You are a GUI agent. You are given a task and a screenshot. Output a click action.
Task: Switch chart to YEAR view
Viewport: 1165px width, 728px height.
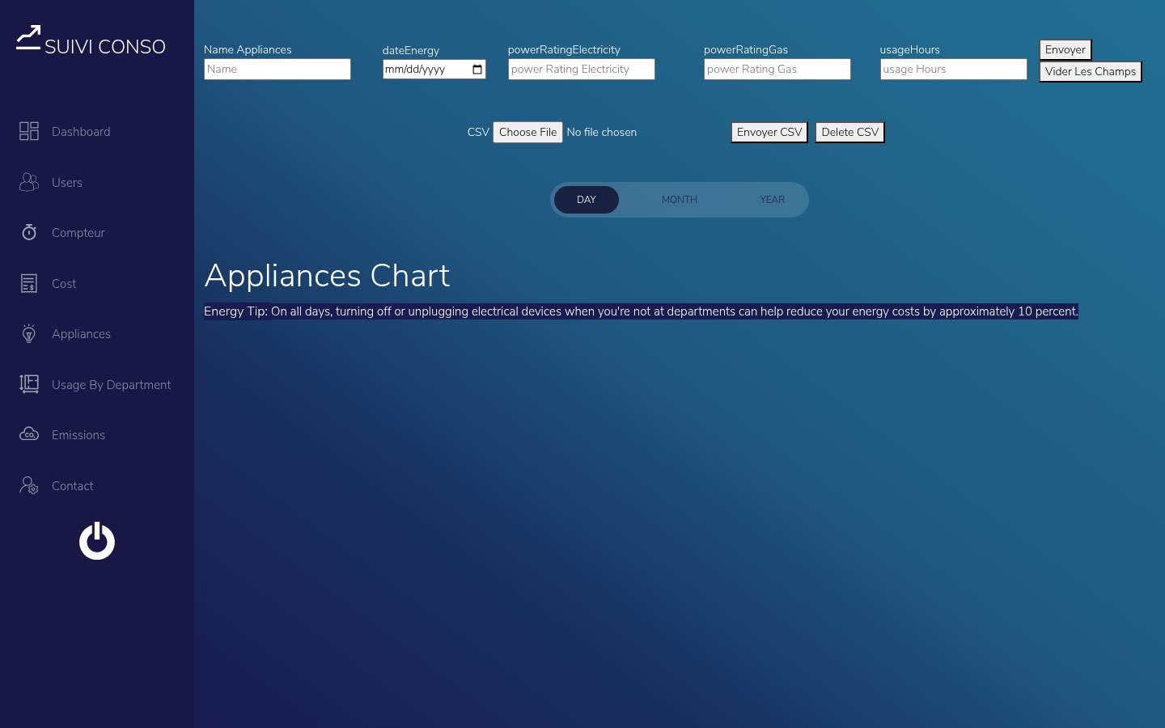click(x=773, y=200)
